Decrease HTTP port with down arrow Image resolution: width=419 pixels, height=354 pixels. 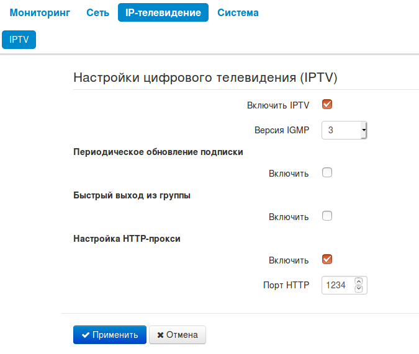[x=359, y=289]
